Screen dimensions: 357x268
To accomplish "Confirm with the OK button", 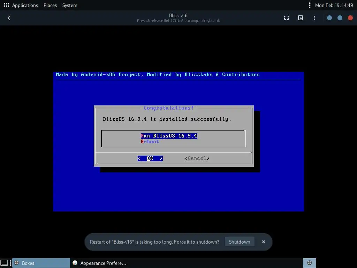I will [150, 158].
